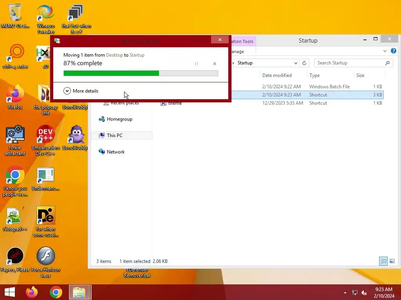The width and height of the screenshot is (401, 300).
Task: Open the MEMZ-Dest recycle bin desktop icon
Action: (15, 16)
